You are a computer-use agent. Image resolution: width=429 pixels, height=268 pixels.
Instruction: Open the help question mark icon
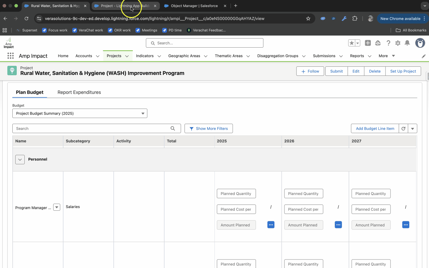[388, 43]
